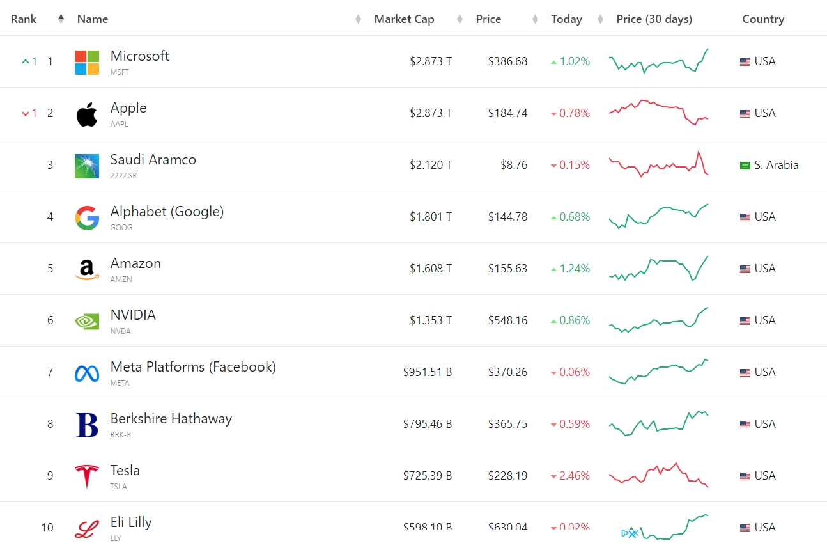Select the Tesla logo icon
Image resolution: width=827 pixels, height=550 pixels.
click(x=87, y=477)
